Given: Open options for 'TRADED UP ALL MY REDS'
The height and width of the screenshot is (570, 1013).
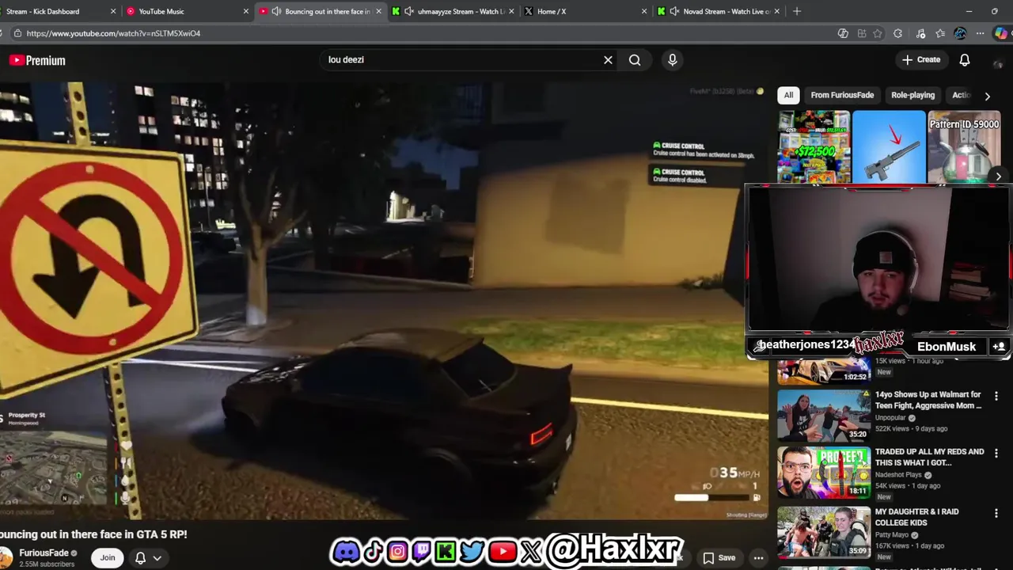Looking at the screenshot, I should 996,454.
